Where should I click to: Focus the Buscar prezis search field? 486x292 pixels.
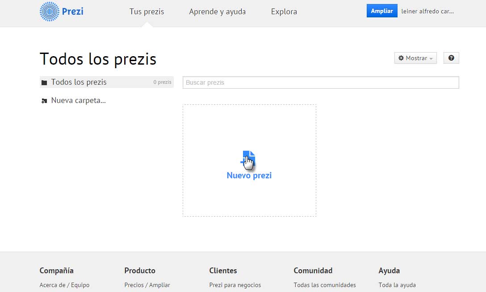[320, 82]
